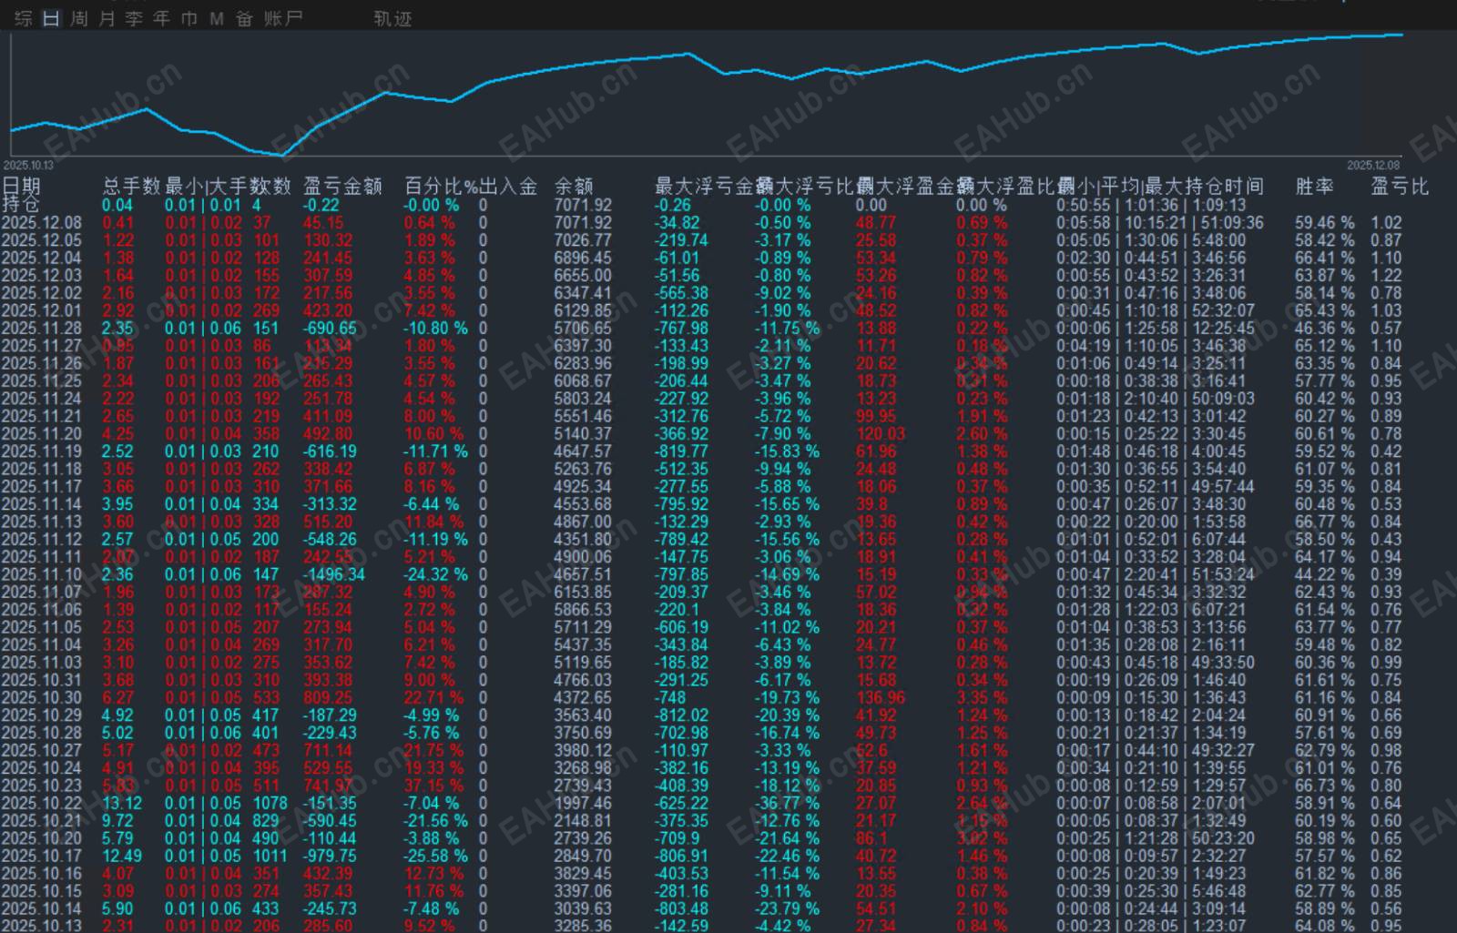Viewport: 1457px width, 933px height.
Task: Click the chart end date 2025.12.08 label
Action: tap(1372, 166)
